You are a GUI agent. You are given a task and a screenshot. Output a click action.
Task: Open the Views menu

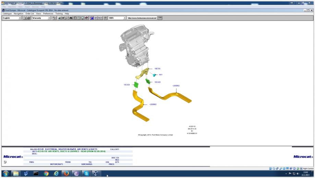[38, 14]
